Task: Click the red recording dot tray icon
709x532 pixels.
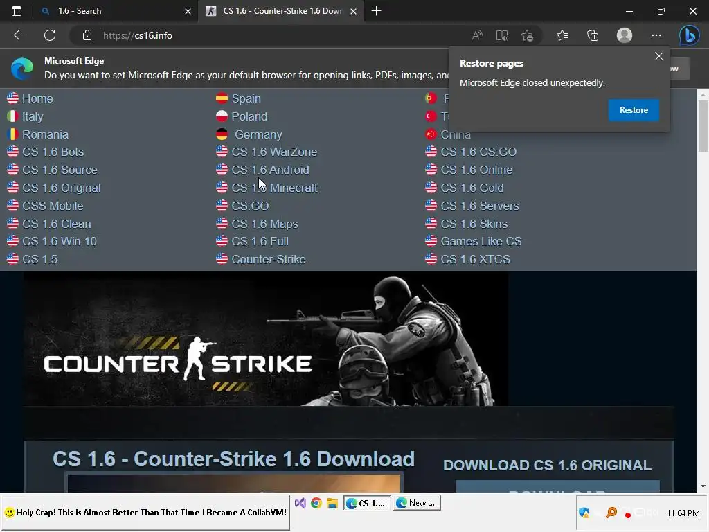Action: click(x=627, y=515)
